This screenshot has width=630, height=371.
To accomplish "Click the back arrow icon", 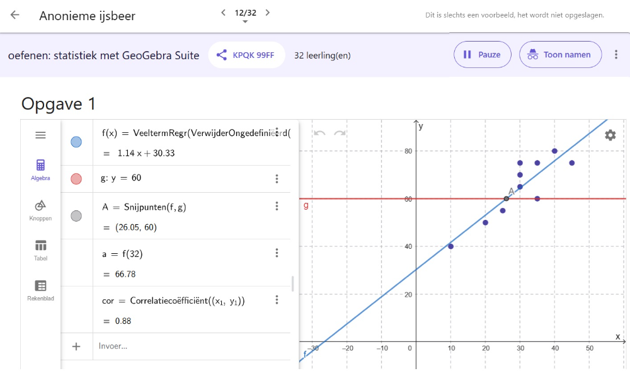I will [x=14, y=15].
